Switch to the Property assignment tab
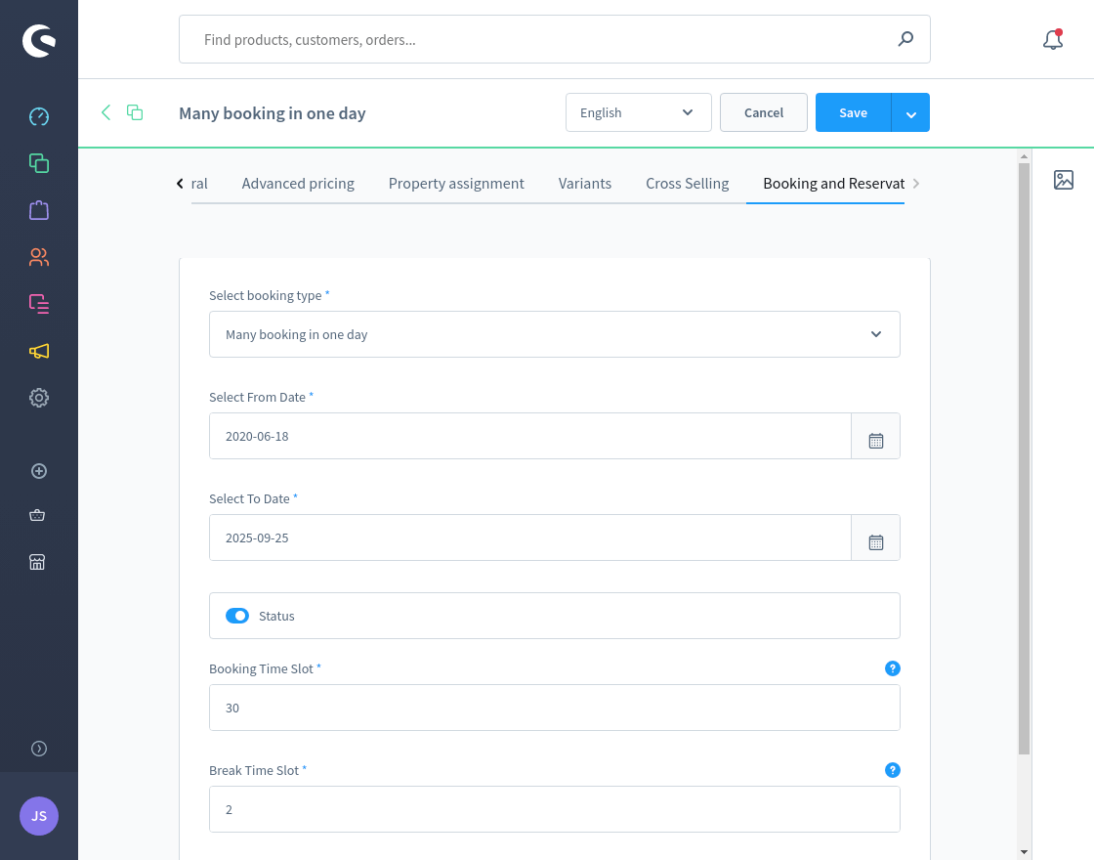 456,184
